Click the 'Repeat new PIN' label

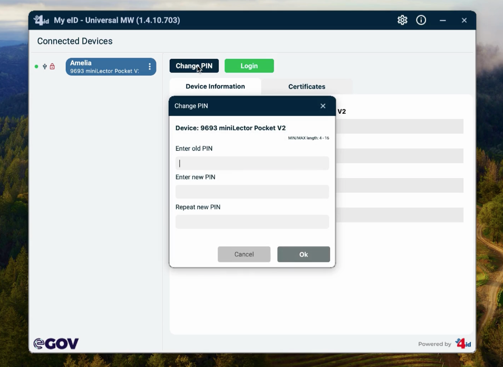coord(198,207)
